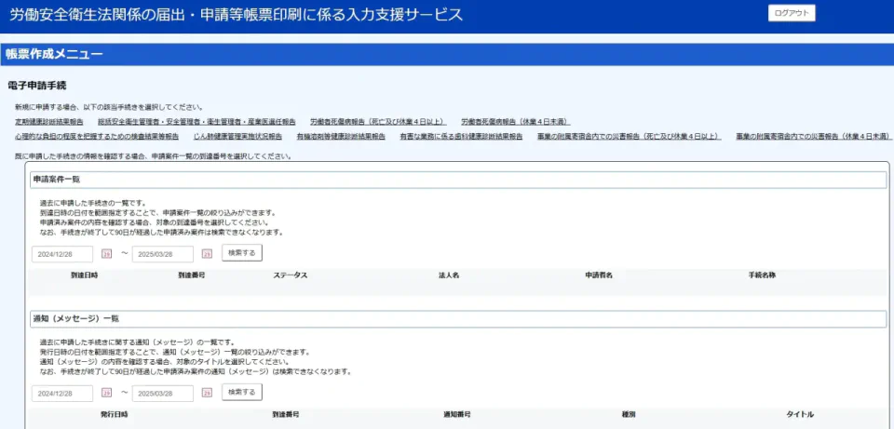Open 労働者死傷病報告（休業４日未満） link
The image size is (894, 429).
point(515,122)
